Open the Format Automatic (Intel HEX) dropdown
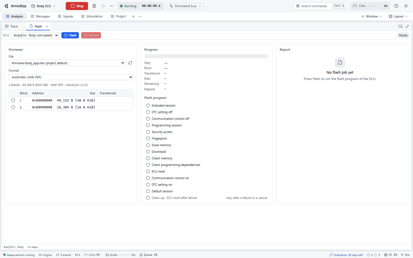 71,77
